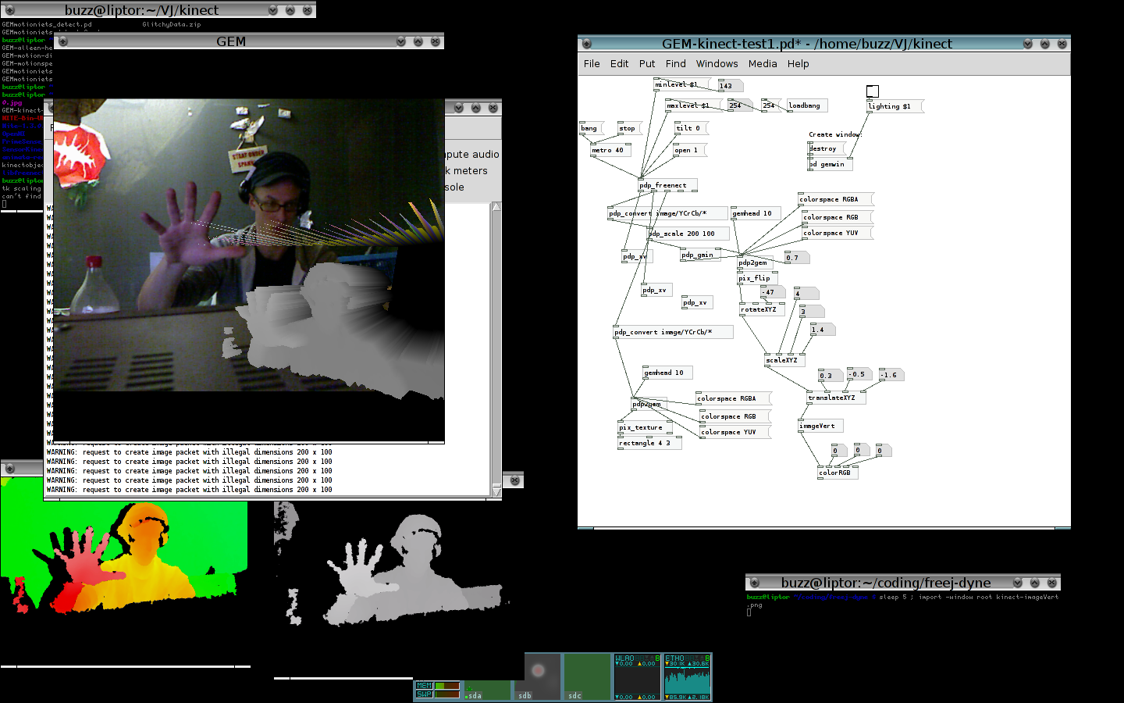Click GEMmotioniets_detect.pd in terminal listing
Image resolution: width=1124 pixels, height=703 pixels.
point(47,24)
